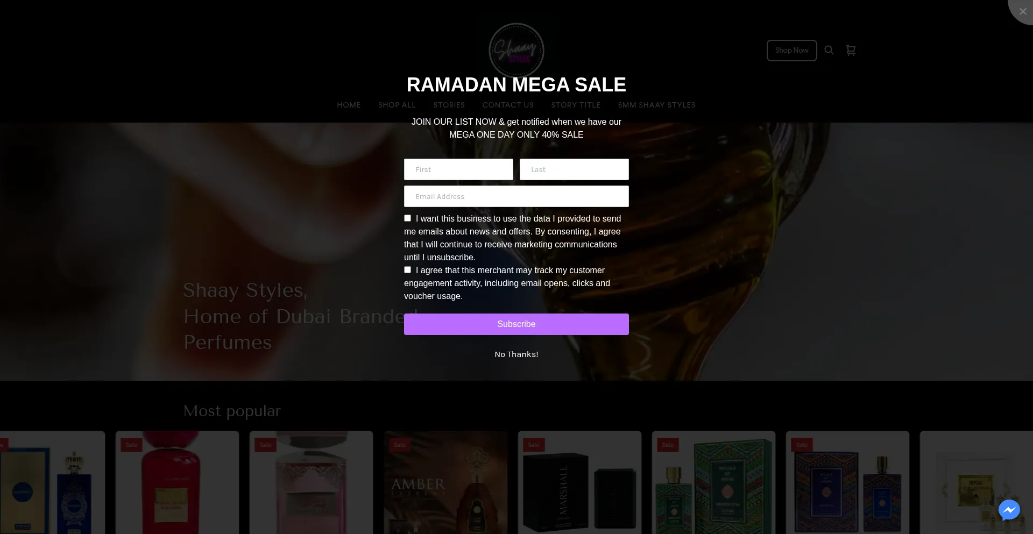Click the Shop Now button

click(791, 51)
